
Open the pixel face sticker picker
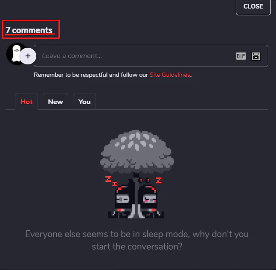pos(256,56)
